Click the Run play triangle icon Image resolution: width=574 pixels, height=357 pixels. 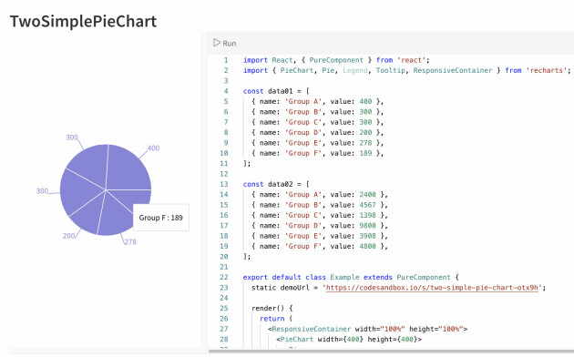pyautogui.click(x=217, y=43)
